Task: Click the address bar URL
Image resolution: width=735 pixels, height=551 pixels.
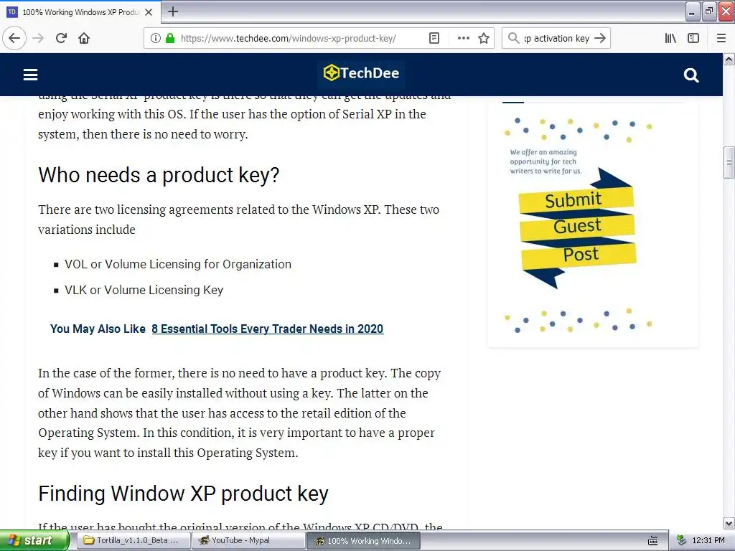Action: [288, 38]
